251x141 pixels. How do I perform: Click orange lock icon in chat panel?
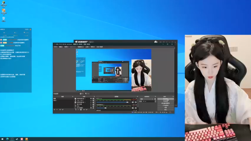30,29
